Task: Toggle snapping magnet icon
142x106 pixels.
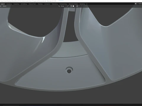Action: [x=71, y=6]
